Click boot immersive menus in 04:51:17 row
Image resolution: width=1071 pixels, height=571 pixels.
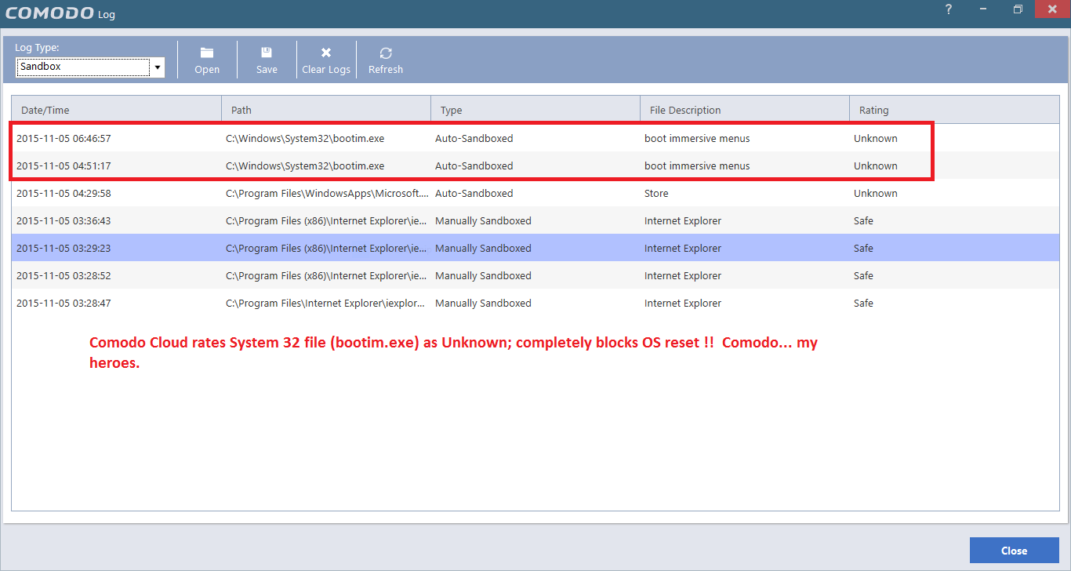pyautogui.click(x=697, y=166)
